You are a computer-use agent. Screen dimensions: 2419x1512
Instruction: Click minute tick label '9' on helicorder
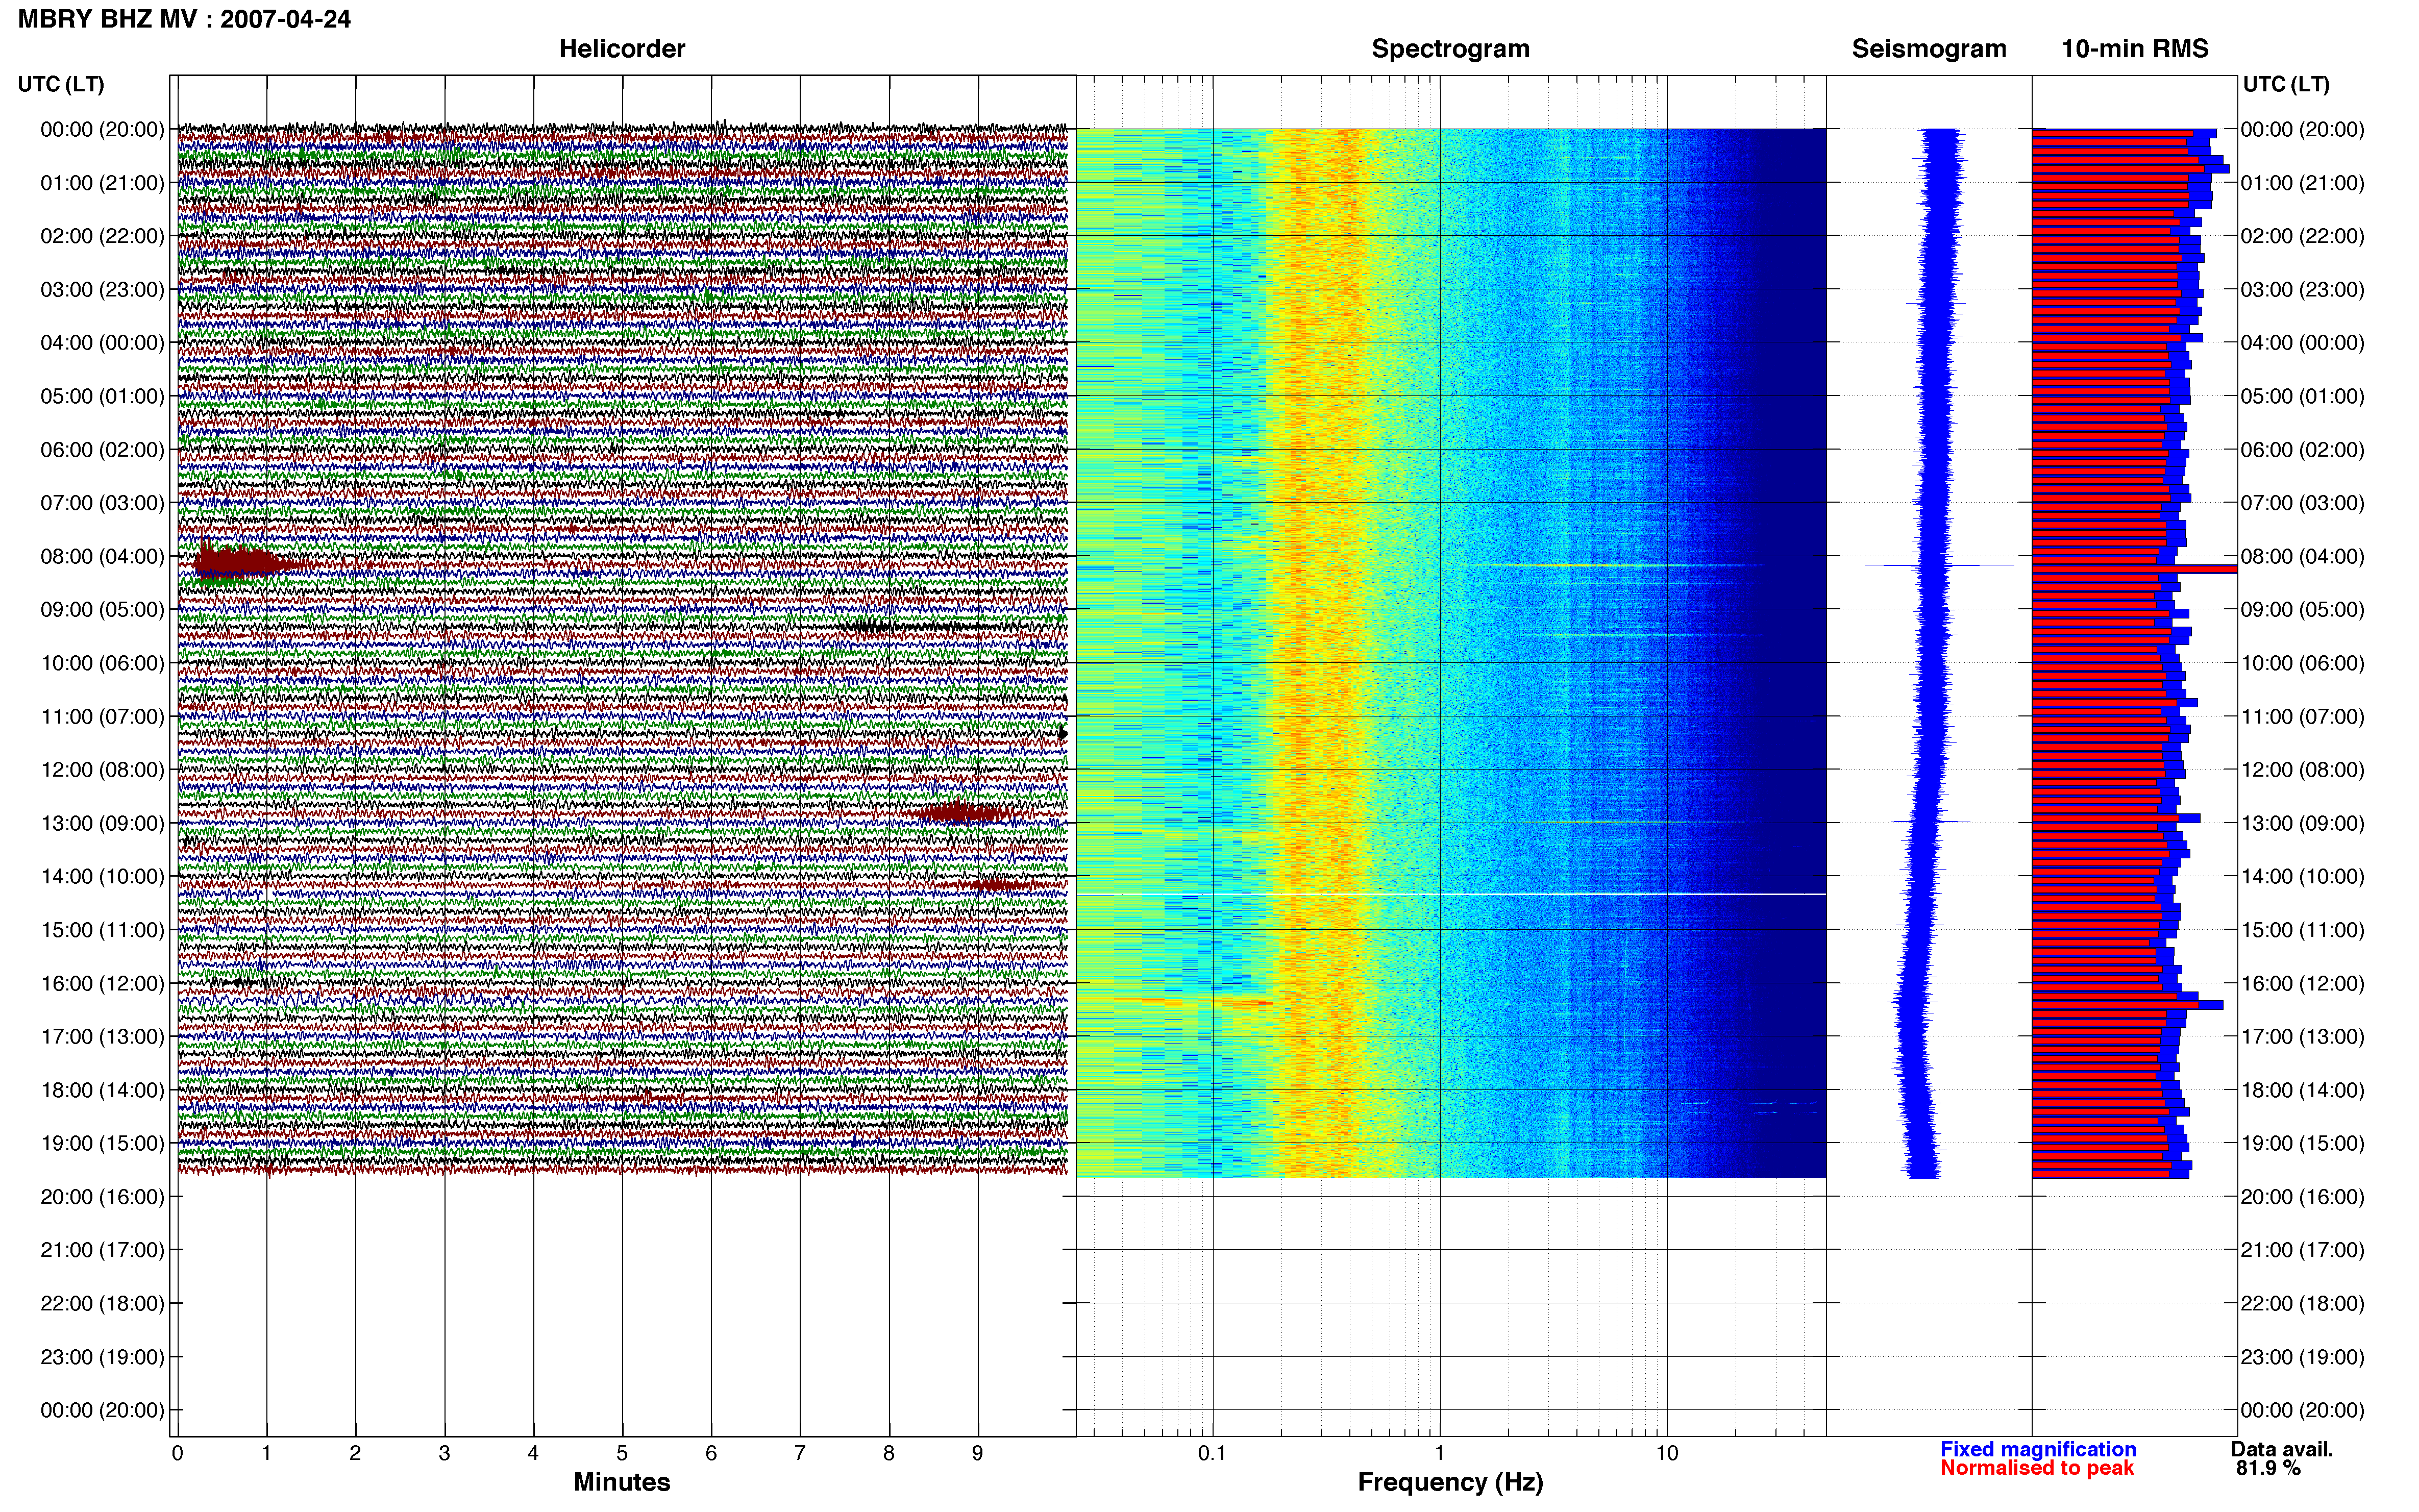pos(978,1453)
